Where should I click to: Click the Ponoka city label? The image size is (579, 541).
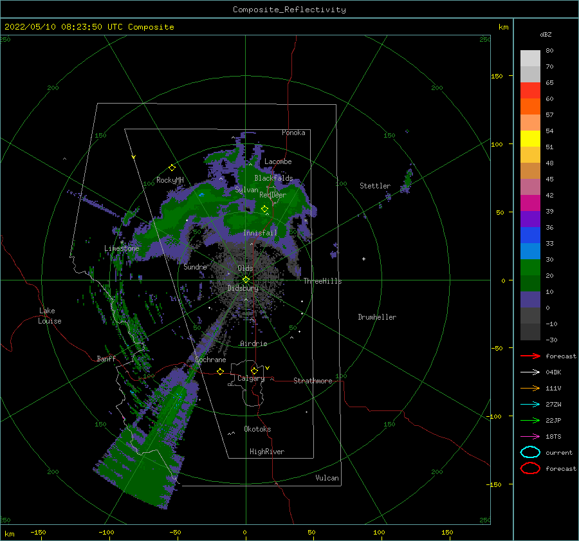(293, 133)
